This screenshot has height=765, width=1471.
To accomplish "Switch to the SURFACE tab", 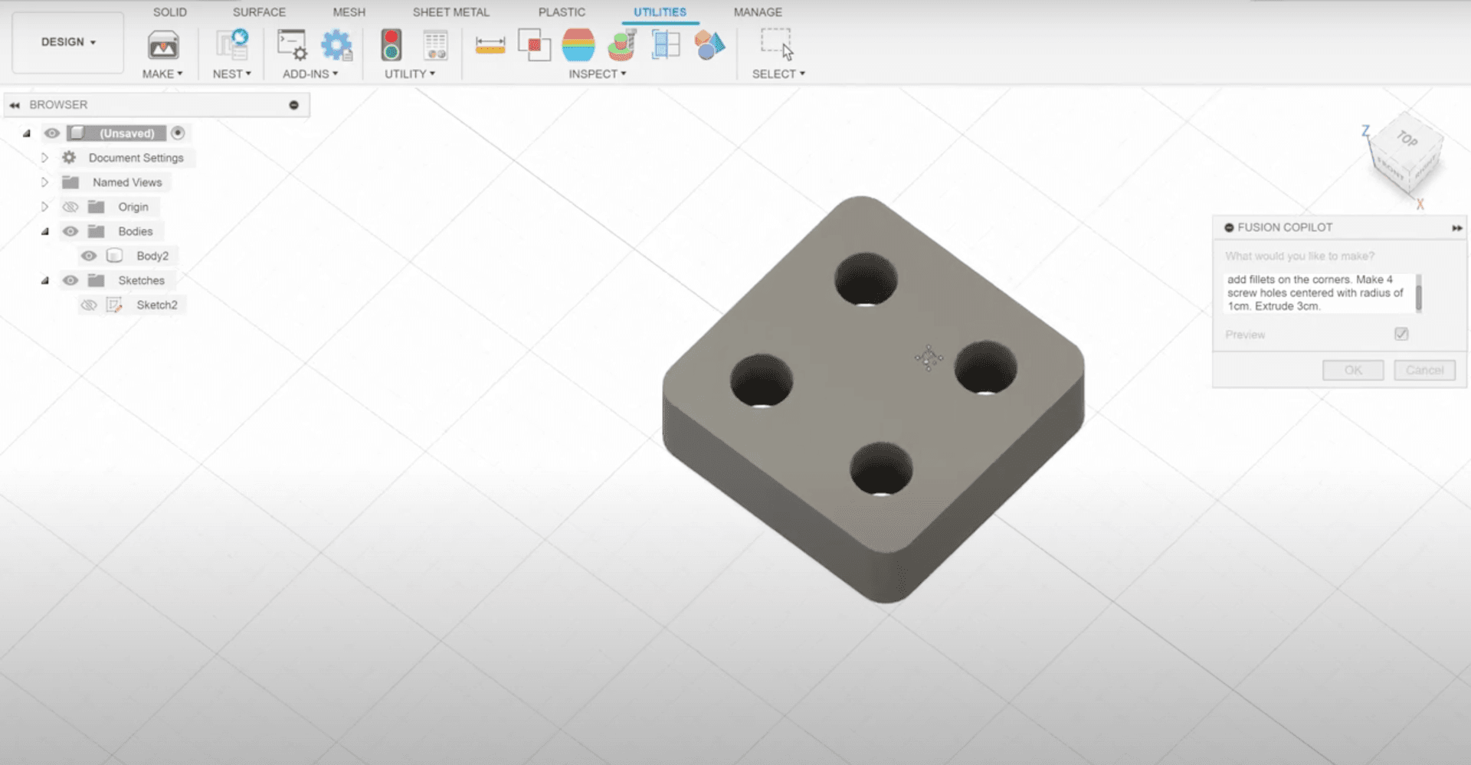I will pos(259,12).
